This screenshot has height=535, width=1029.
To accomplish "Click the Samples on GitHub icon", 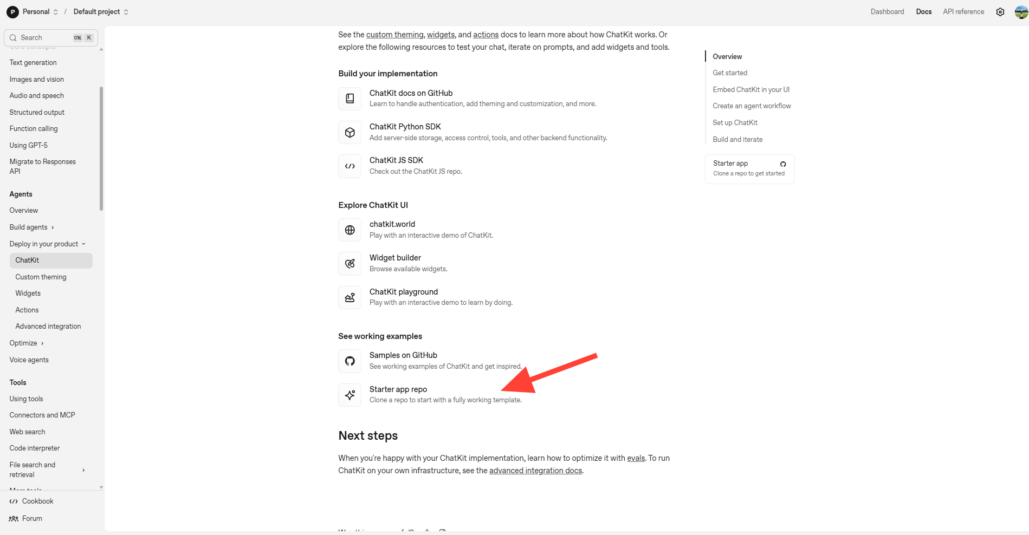I will tap(350, 361).
